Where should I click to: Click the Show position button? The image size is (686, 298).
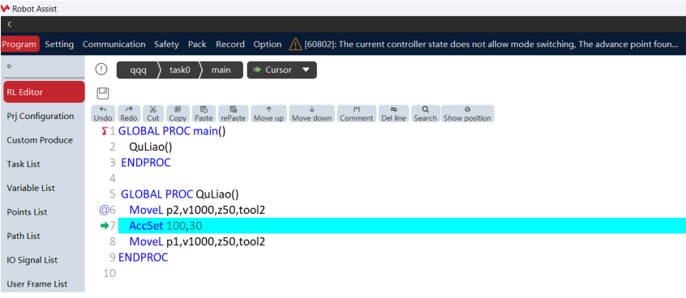coord(467,113)
